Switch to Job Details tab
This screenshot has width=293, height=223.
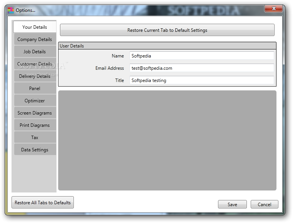(35, 52)
